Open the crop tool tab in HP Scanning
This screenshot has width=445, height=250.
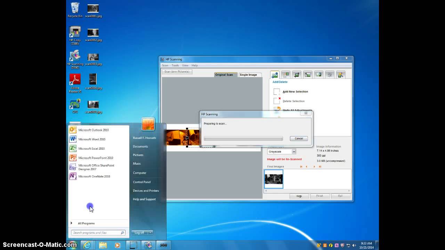(x=297, y=75)
